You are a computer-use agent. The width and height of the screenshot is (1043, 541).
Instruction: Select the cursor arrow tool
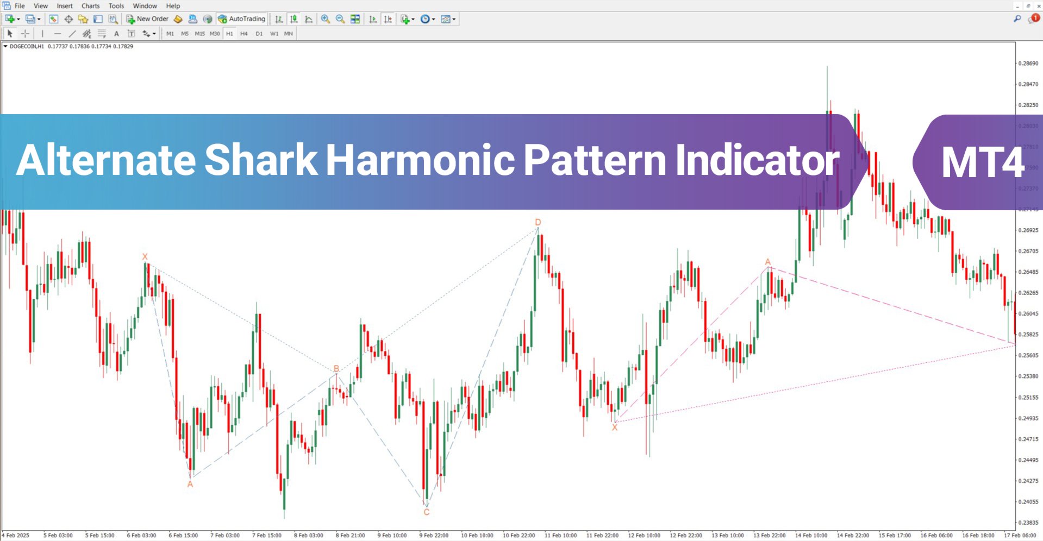tap(10, 34)
